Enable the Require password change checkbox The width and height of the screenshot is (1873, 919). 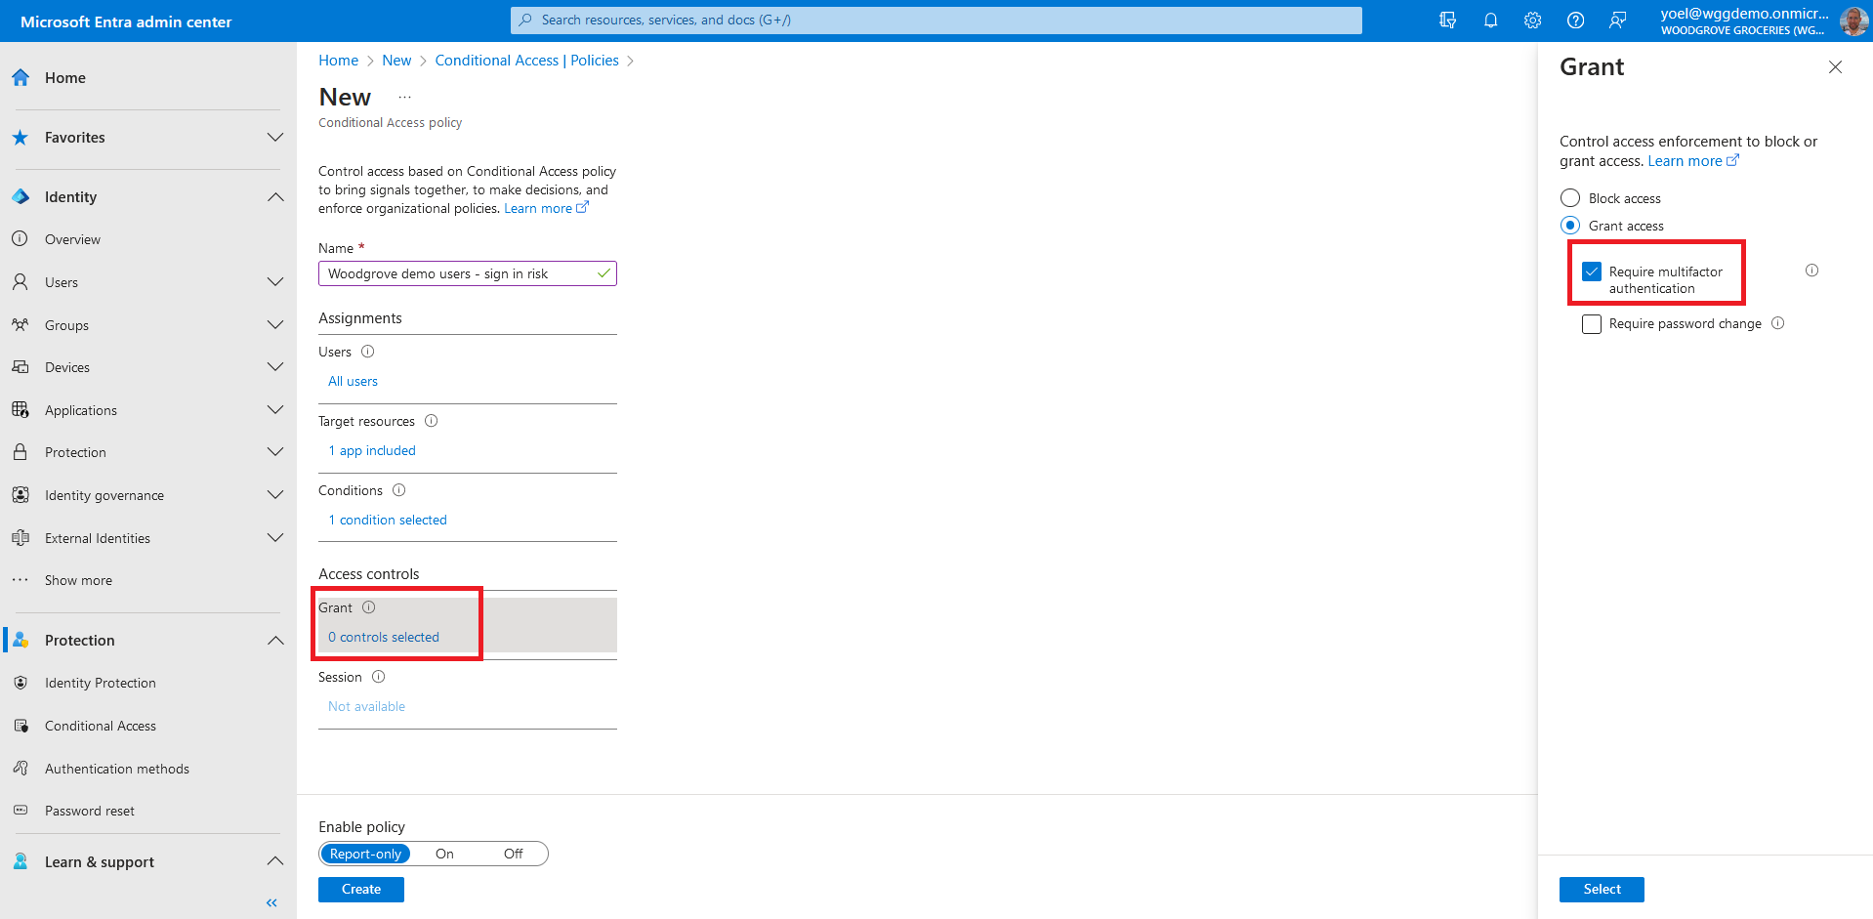tap(1592, 324)
